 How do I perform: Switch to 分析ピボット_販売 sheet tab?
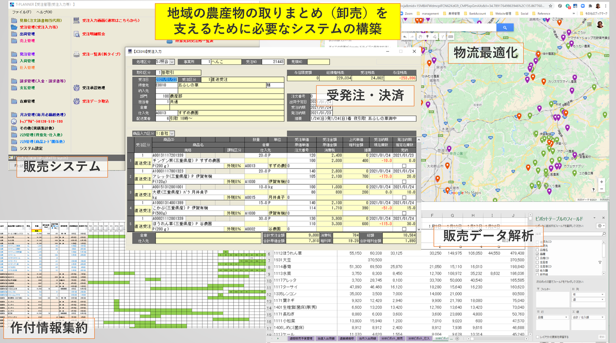point(392,338)
